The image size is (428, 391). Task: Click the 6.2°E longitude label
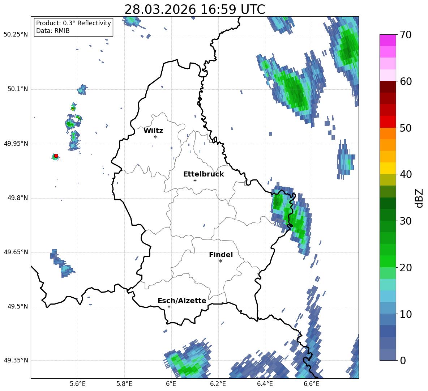point(218,384)
